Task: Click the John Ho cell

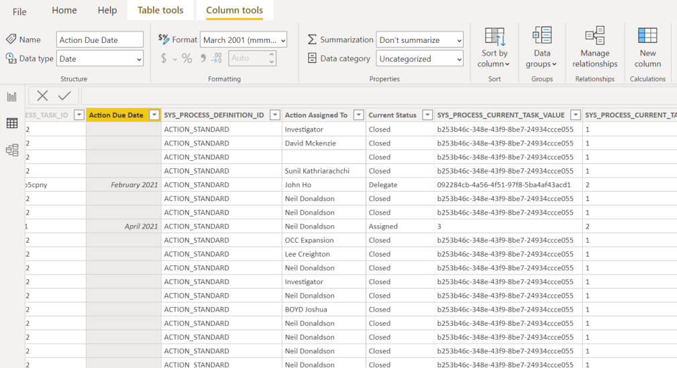Action: 324,184
